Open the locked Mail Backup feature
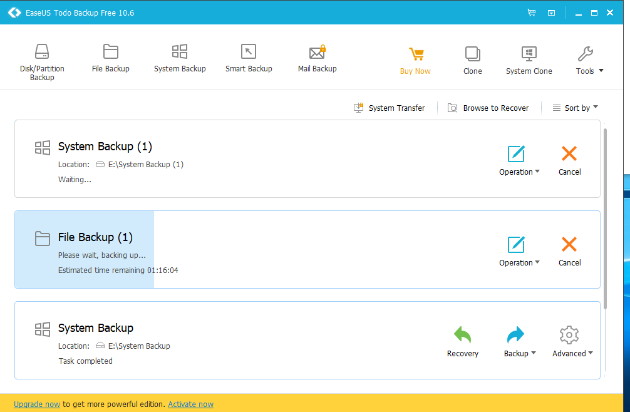This screenshot has width=630, height=412. point(317,59)
